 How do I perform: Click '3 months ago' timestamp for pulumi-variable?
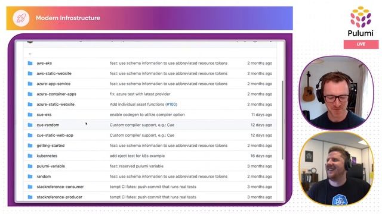point(260,166)
